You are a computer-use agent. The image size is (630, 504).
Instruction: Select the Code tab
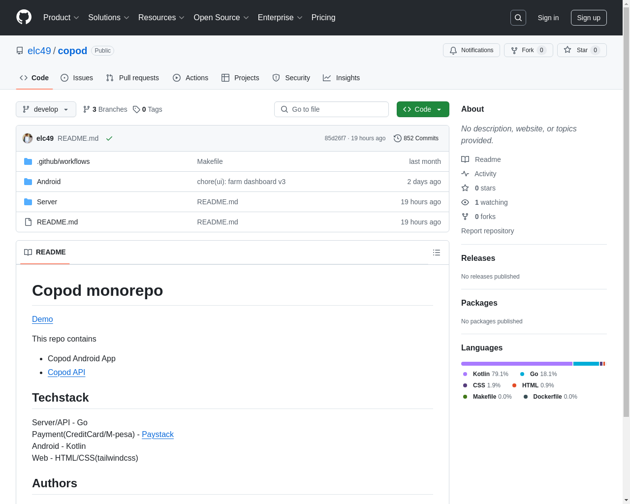point(34,78)
